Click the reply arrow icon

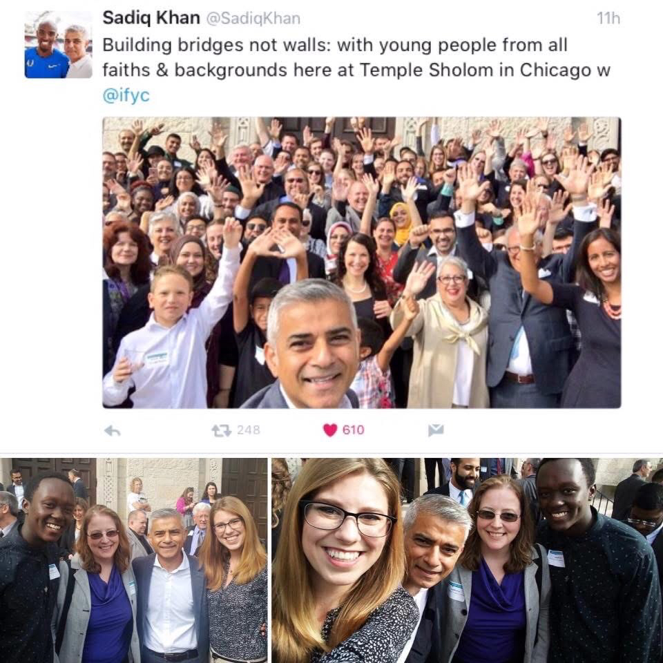(x=113, y=430)
